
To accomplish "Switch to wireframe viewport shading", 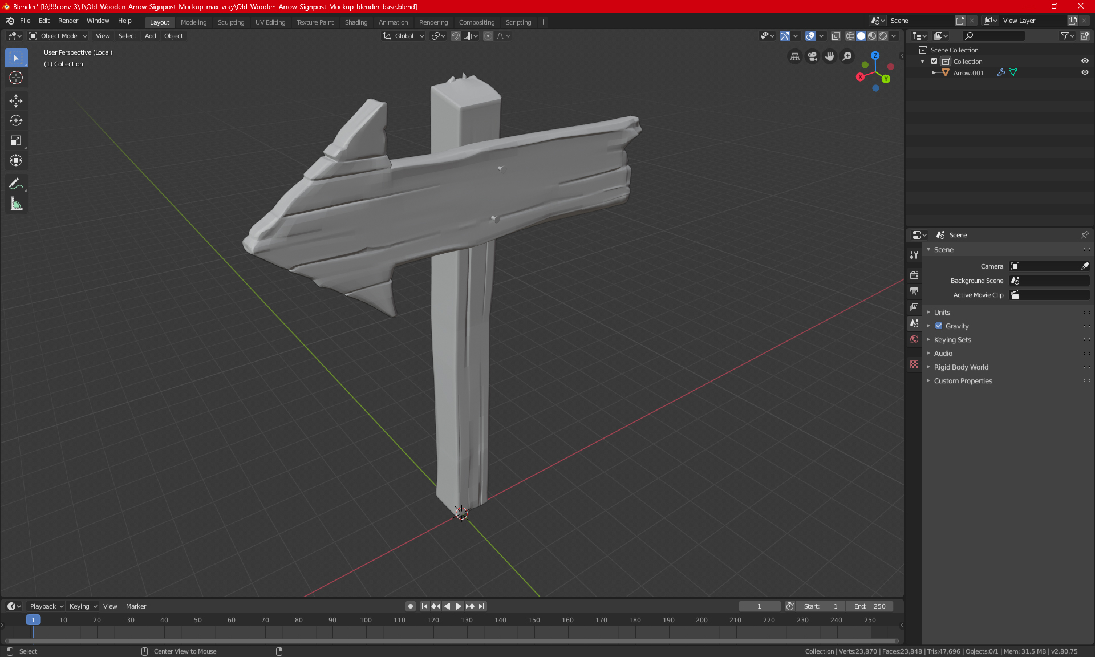I will (850, 36).
